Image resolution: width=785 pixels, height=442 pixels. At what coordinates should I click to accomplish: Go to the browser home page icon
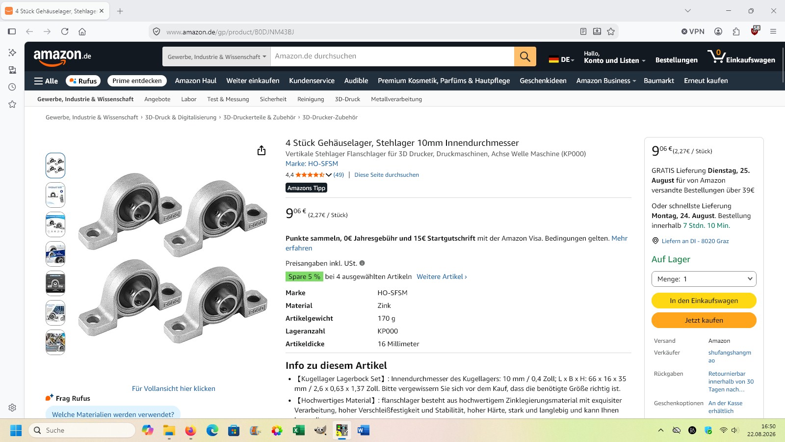click(x=82, y=31)
